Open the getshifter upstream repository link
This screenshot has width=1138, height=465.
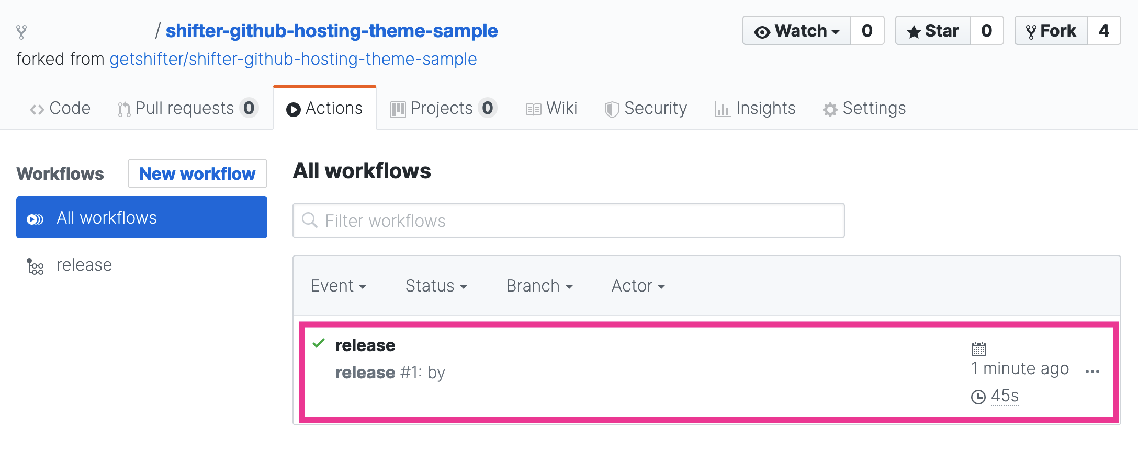293,59
